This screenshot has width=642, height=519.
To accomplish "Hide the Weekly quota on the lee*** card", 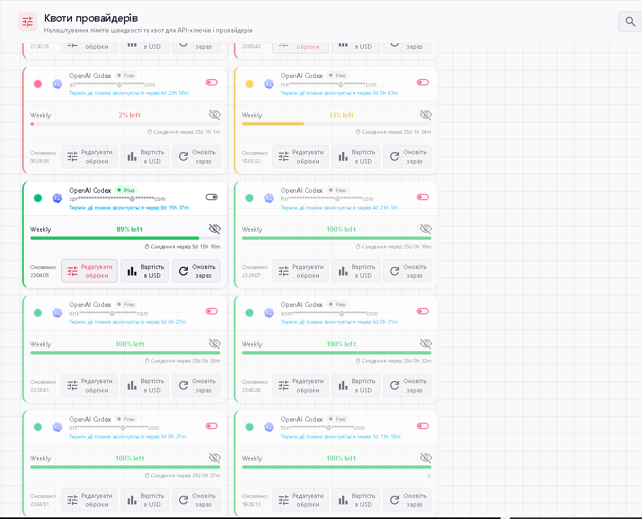I will tap(426, 115).
